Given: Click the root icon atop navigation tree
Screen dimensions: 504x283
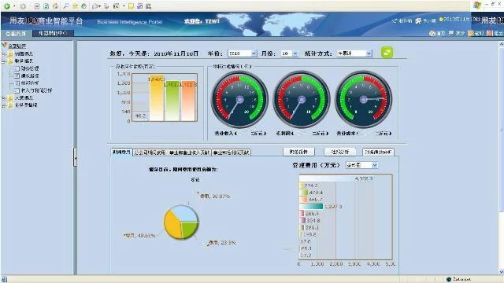Looking at the screenshot, I should (4, 46).
